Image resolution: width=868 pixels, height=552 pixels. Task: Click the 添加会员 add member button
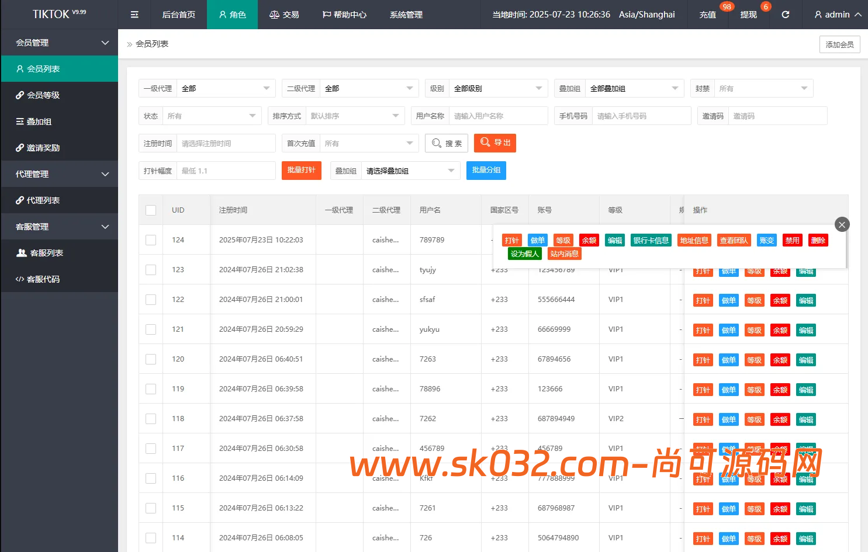(839, 44)
